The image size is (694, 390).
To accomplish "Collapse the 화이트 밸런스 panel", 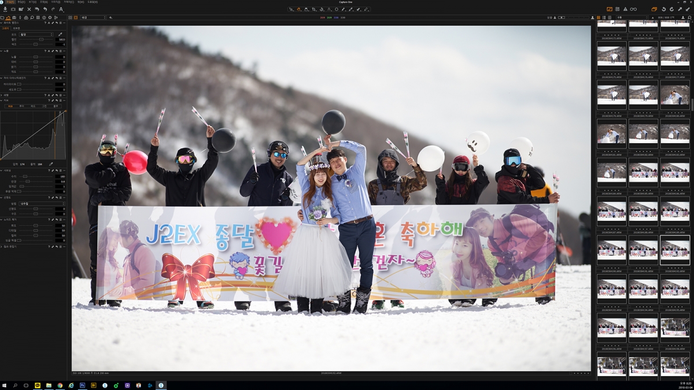I will pyautogui.click(x=2, y=23).
